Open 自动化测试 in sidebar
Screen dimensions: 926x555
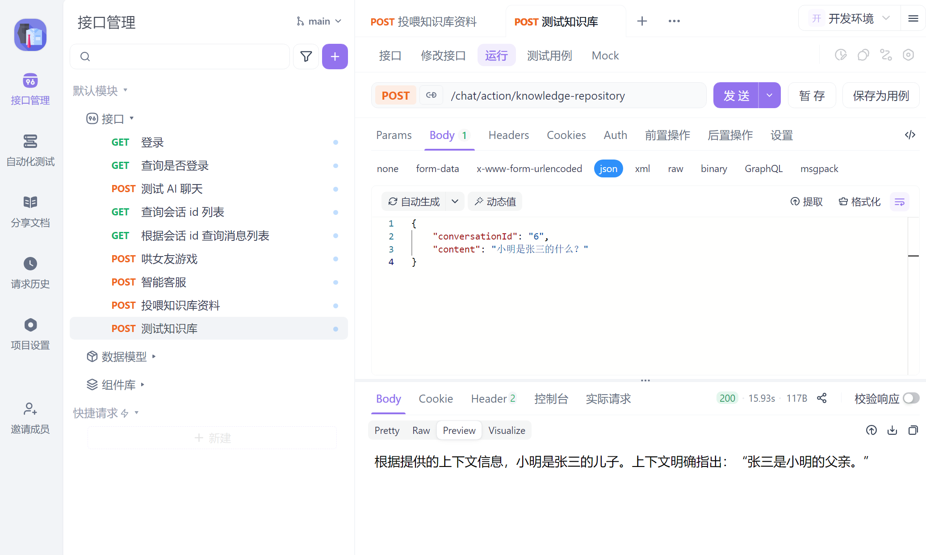coord(30,150)
